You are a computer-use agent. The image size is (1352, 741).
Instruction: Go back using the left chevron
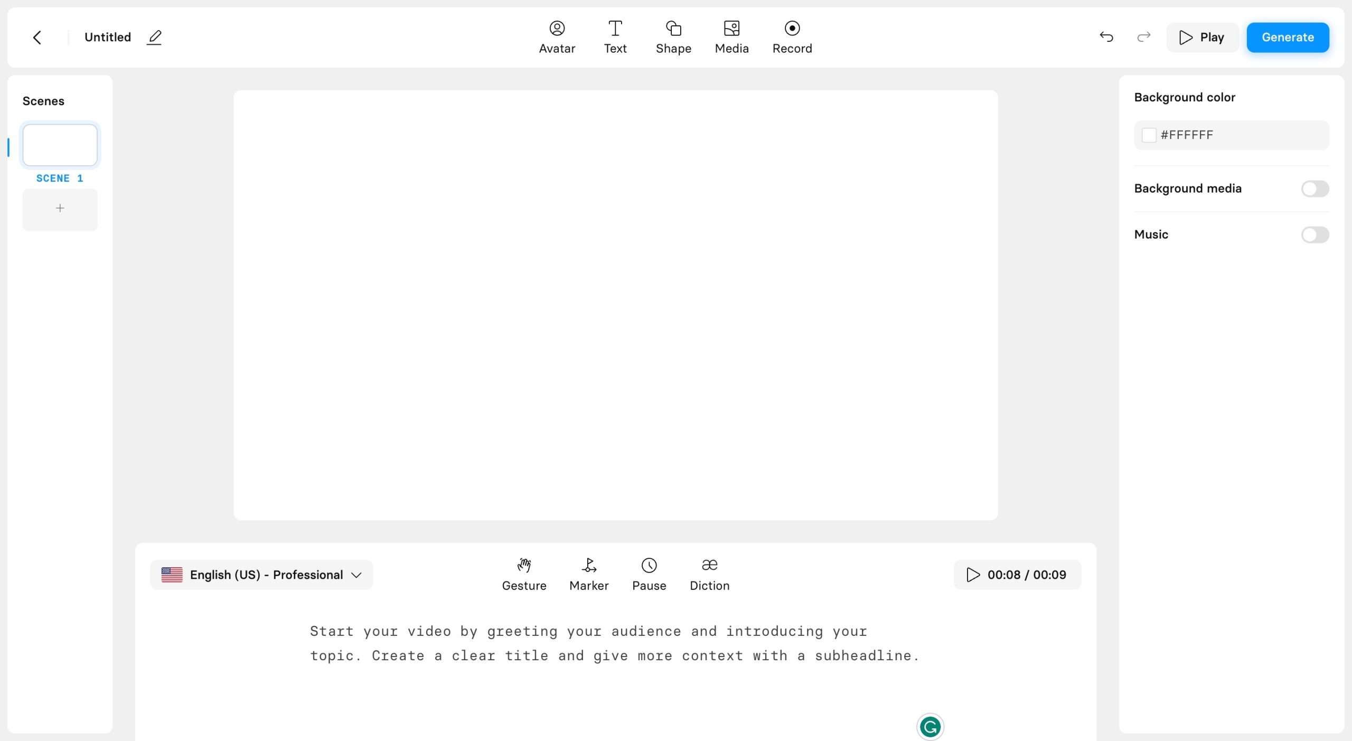pyautogui.click(x=37, y=37)
